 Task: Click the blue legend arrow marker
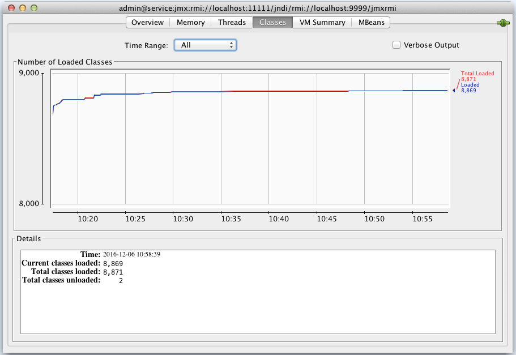coord(454,90)
